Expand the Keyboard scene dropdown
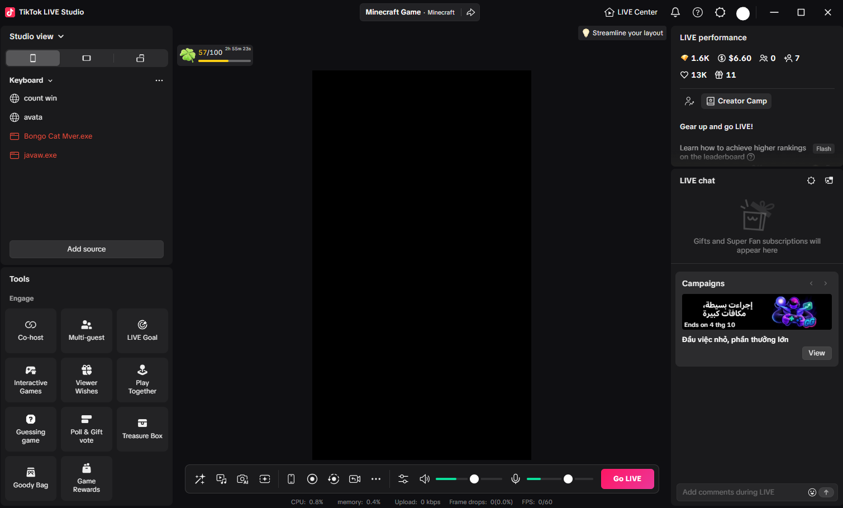Image resolution: width=843 pixels, height=508 pixels. click(31, 80)
